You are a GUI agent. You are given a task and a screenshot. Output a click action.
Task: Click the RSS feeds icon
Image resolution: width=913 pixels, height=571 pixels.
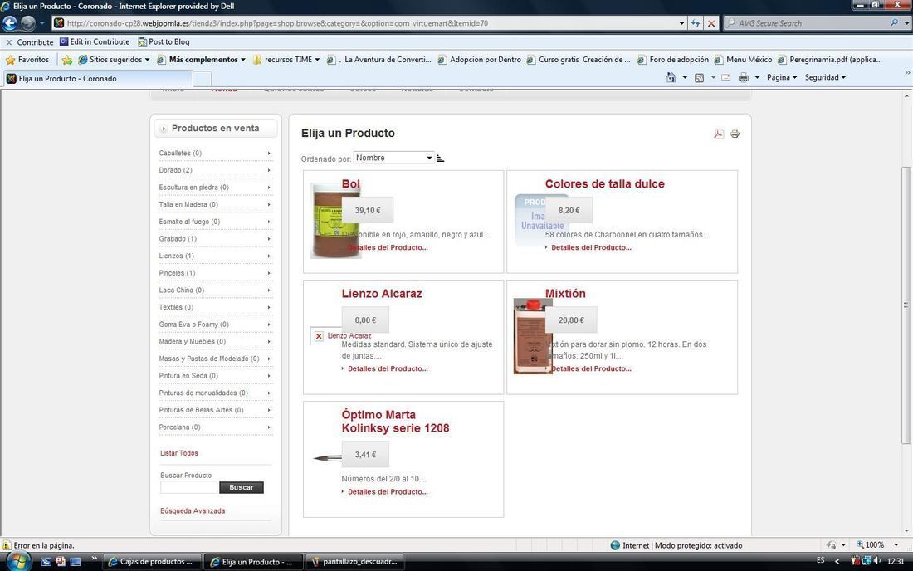click(700, 77)
